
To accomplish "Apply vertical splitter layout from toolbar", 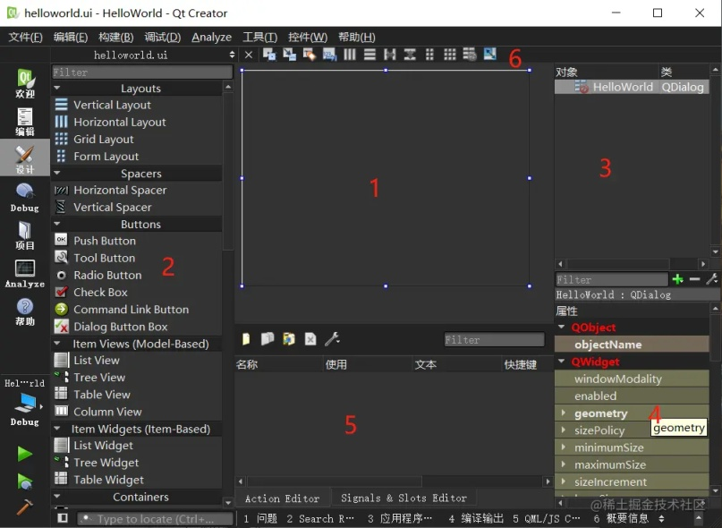I will (410, 55).
